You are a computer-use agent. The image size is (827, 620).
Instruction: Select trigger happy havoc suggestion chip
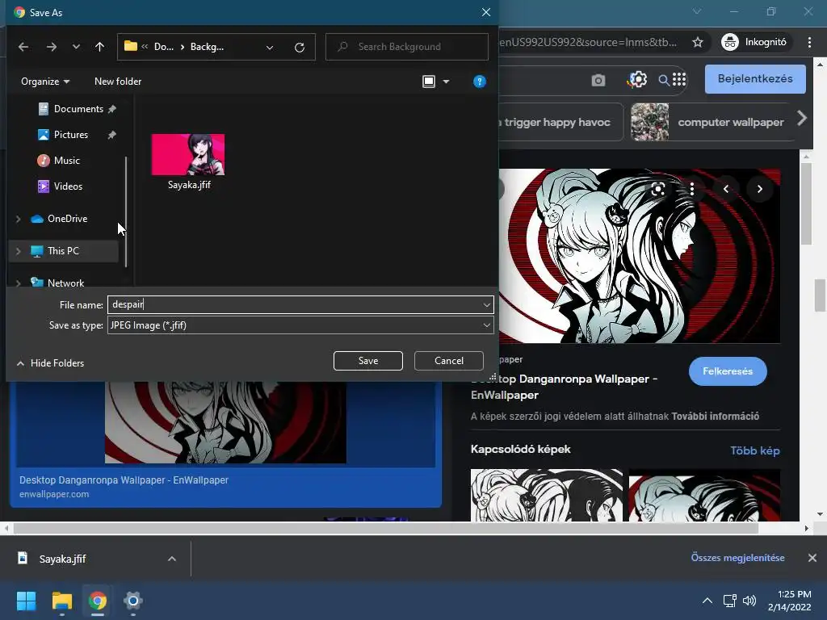click(560, 123)
